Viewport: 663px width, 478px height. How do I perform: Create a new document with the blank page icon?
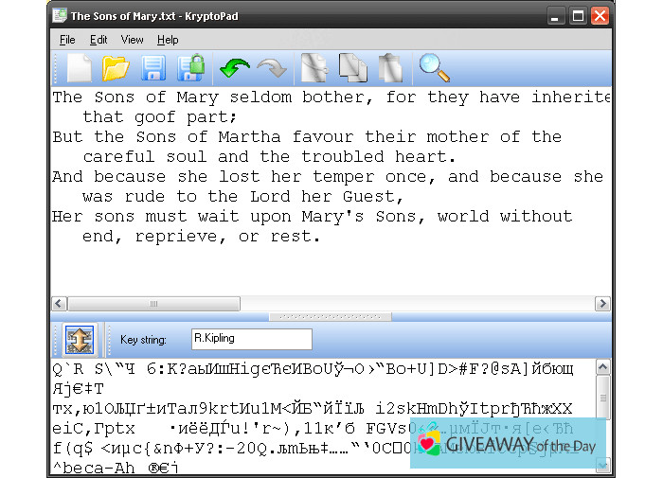[x=80, y=68]
